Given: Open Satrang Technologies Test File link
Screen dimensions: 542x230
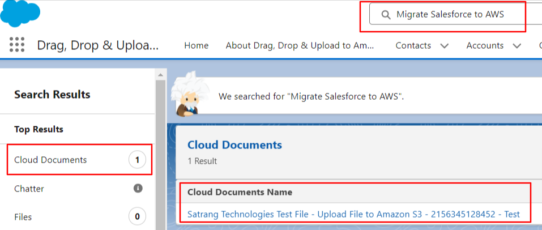Looking at the screenshot, I should 353,214.
